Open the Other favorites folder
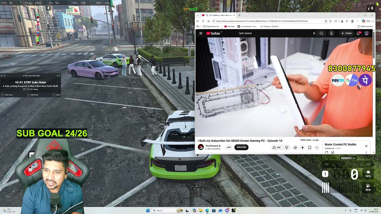381x214 pixels. click(x=365, y=26)
